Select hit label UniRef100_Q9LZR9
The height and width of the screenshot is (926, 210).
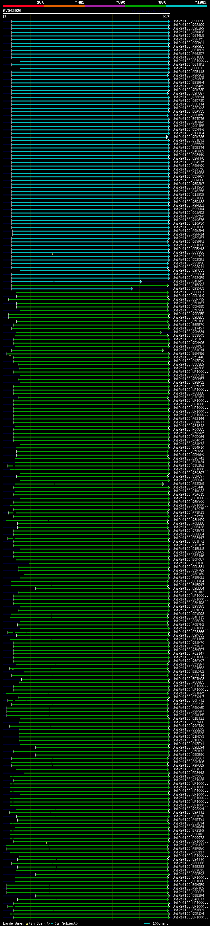pos(188,28)
